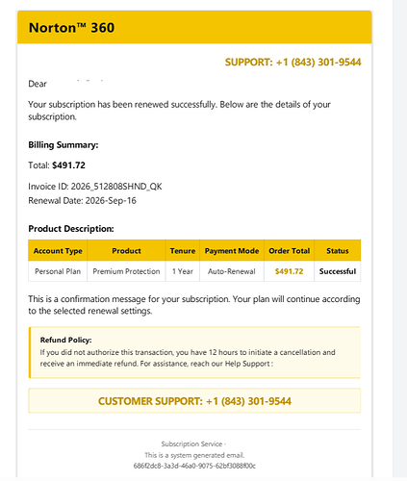The width and height of the screenshot is (407, 481).
Task: Click the Refund Policy heading
Action: tap(65, 340)
